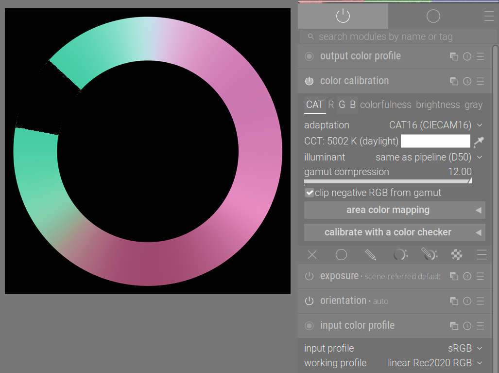
Task: Expand area color mapping section
Action: point(395,210)
